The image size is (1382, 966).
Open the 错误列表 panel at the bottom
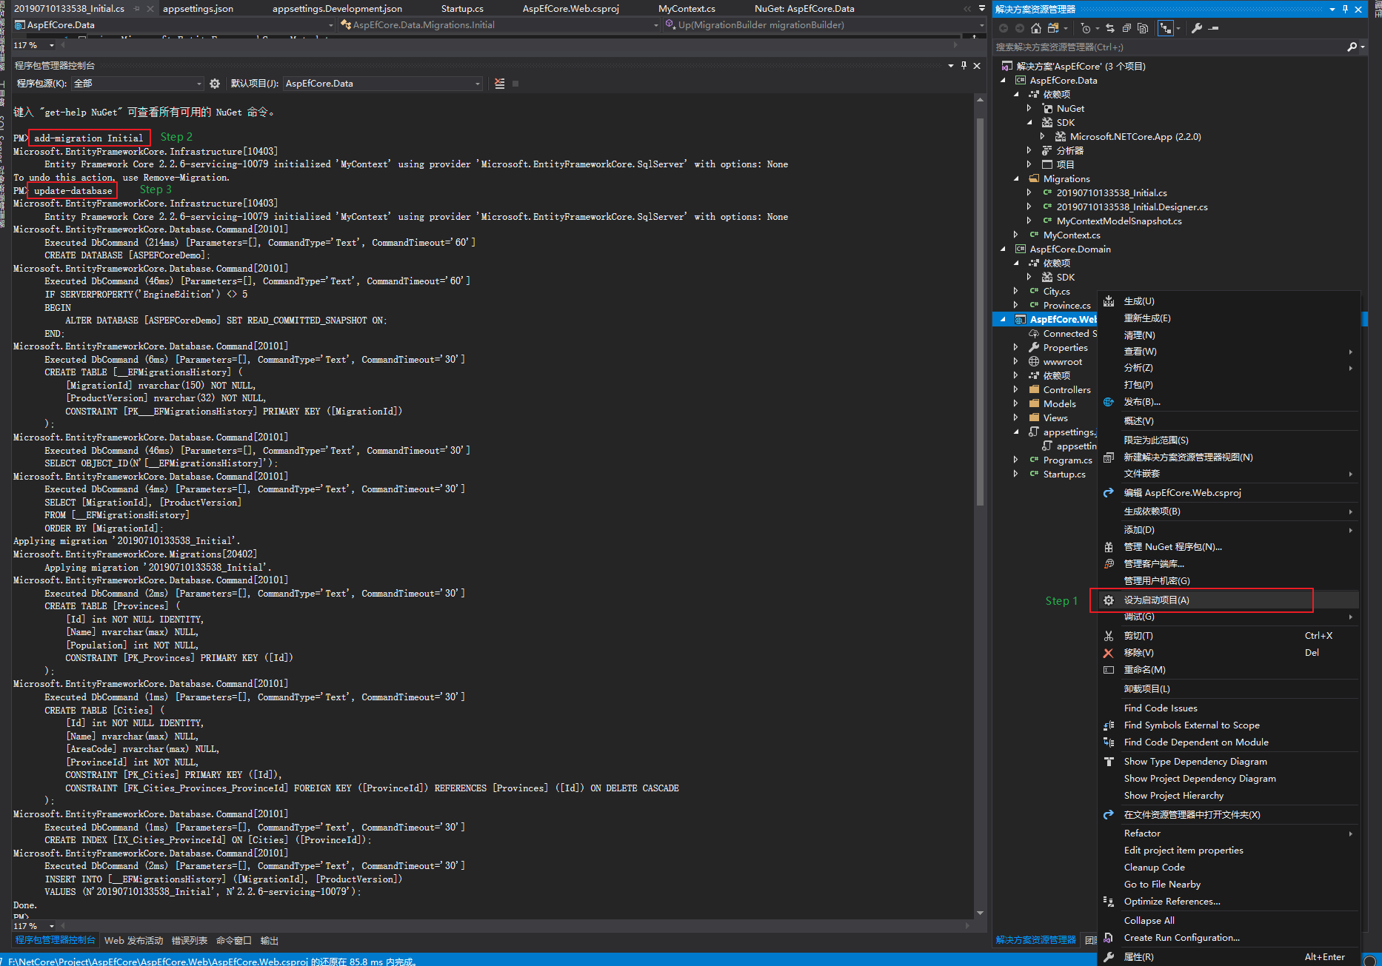(x=190, y=940)
